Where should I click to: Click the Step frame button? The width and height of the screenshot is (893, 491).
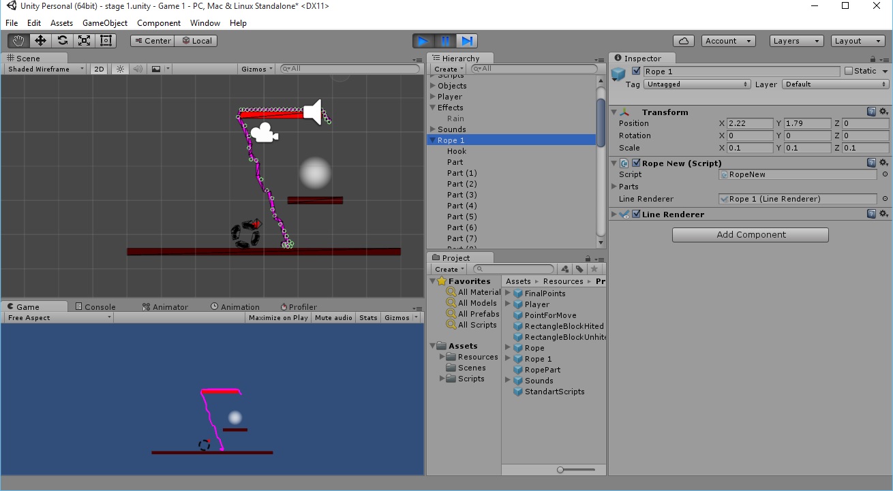click(x=467, y=41)
